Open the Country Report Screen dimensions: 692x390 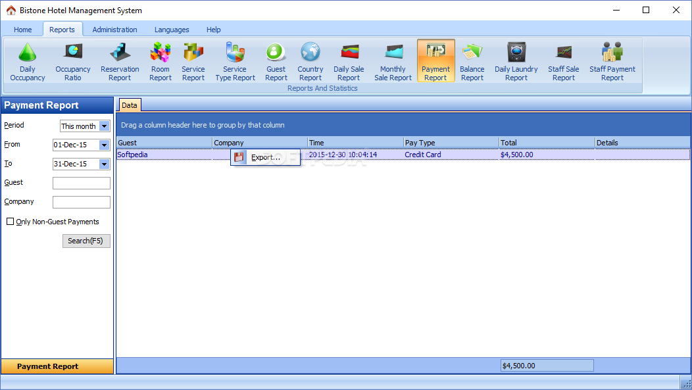[x=310, y=61]
